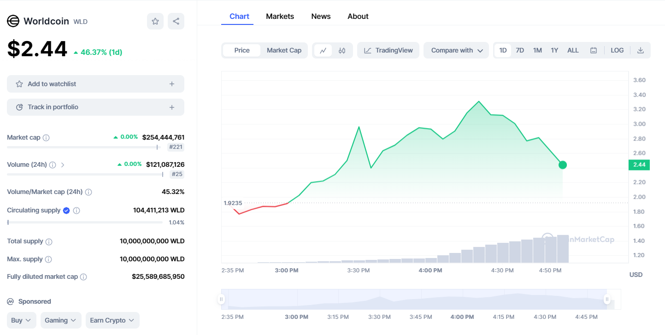Click Track in portfolio button
Viewport: 665px width, 335px height.
tap(95, 107)
